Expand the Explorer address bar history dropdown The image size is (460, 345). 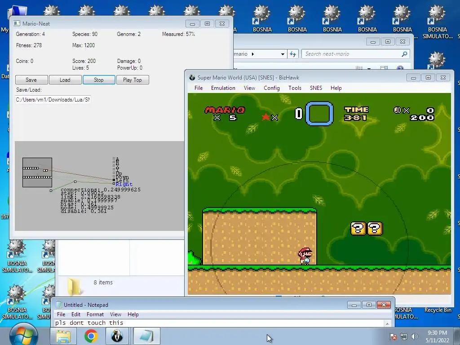[x=283, y=54]
